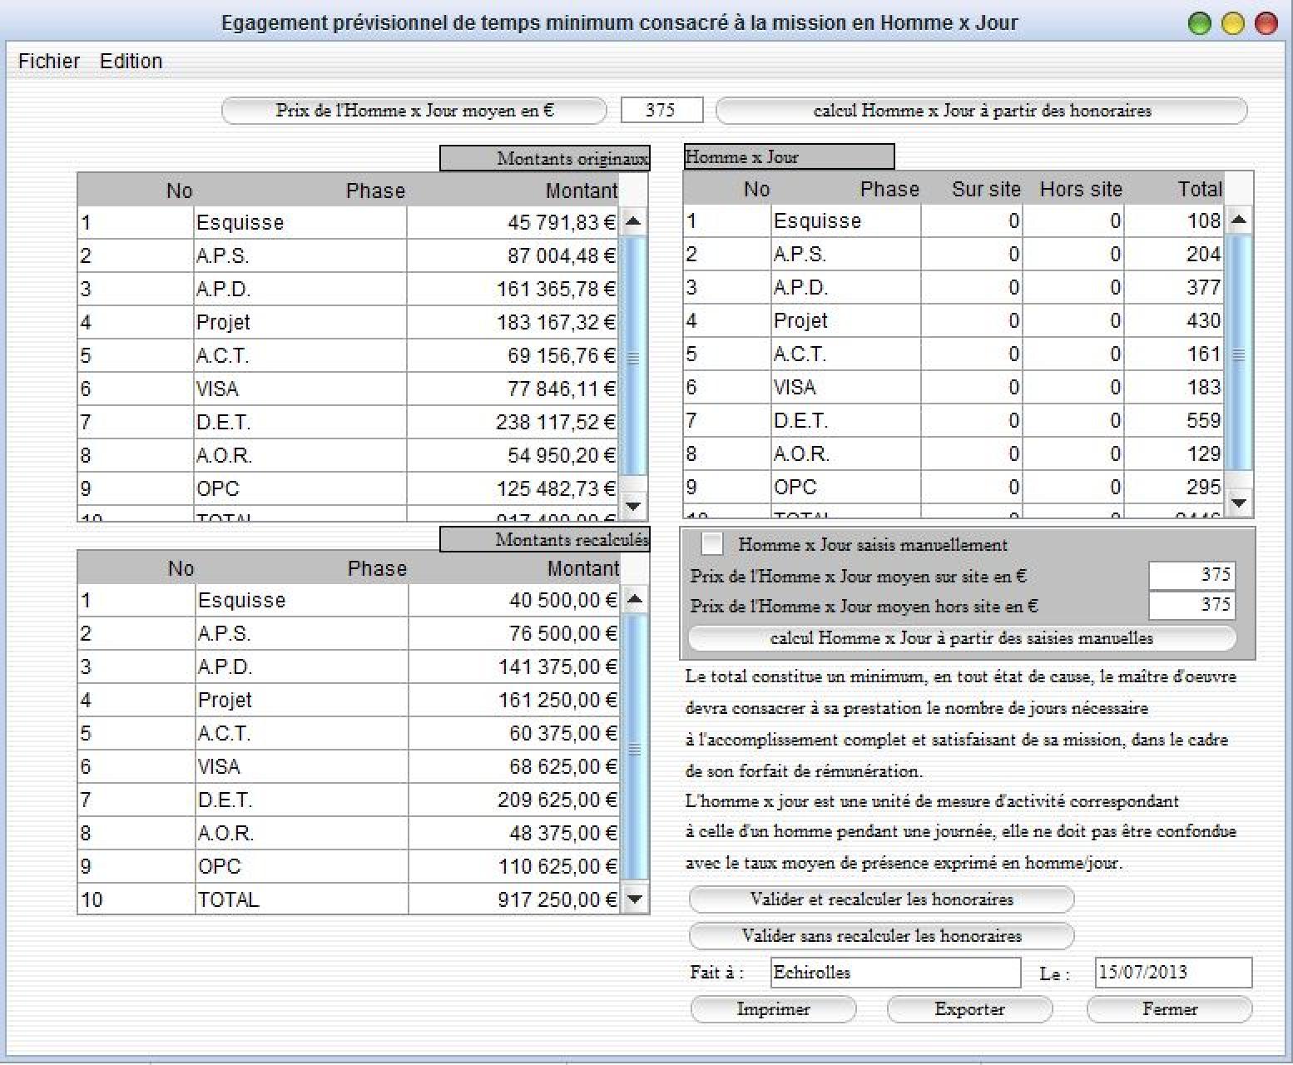Click the yellow window button in title bar

pyautogui.click(x=1232, y=23)
